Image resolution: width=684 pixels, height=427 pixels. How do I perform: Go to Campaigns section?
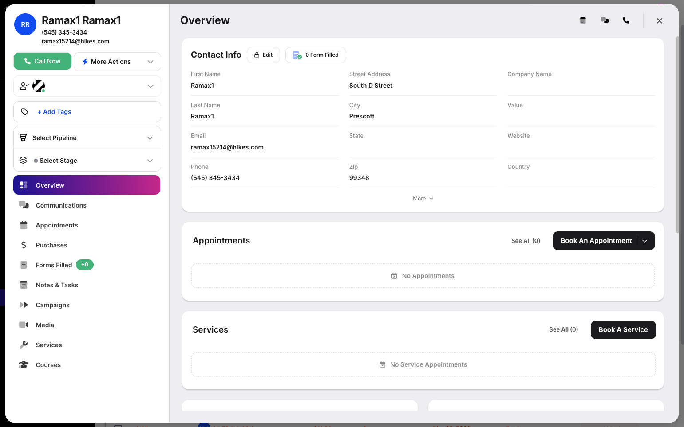click(52, 305)
